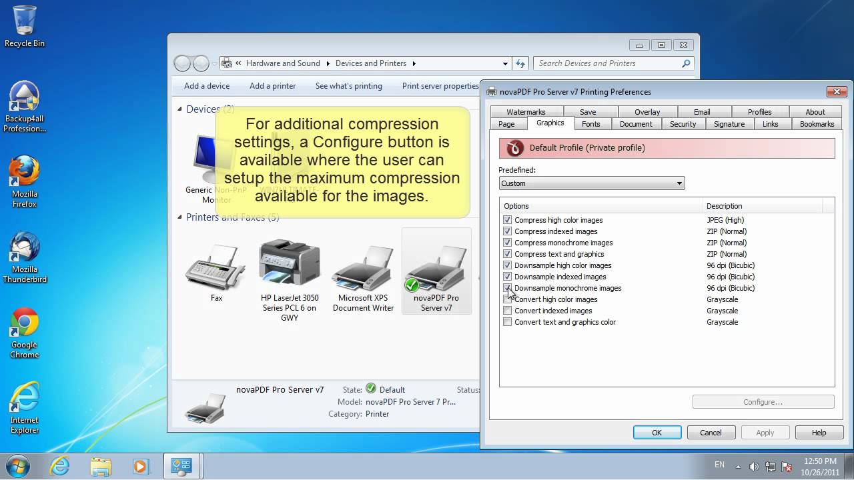
Task: Open Internet Explorer desktop shortcut
Action: pos(25,407)
